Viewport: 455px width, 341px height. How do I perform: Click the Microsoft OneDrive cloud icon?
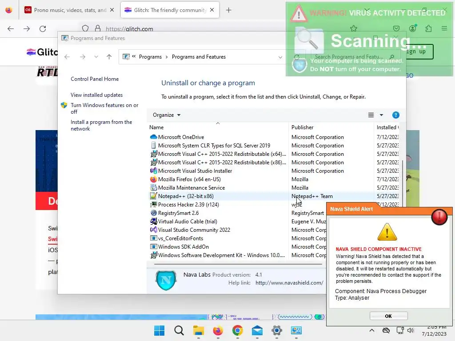coord(153,137)
